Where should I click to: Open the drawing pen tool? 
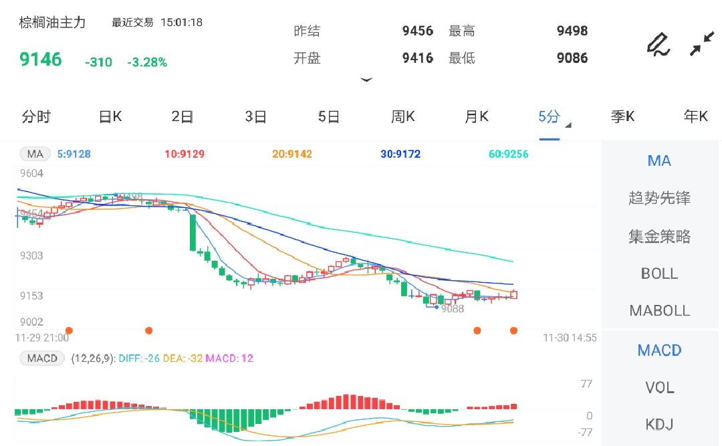pos(658,44)
